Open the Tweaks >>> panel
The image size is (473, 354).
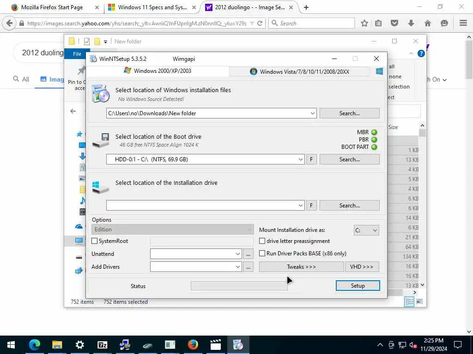click(x=301, y=267)
